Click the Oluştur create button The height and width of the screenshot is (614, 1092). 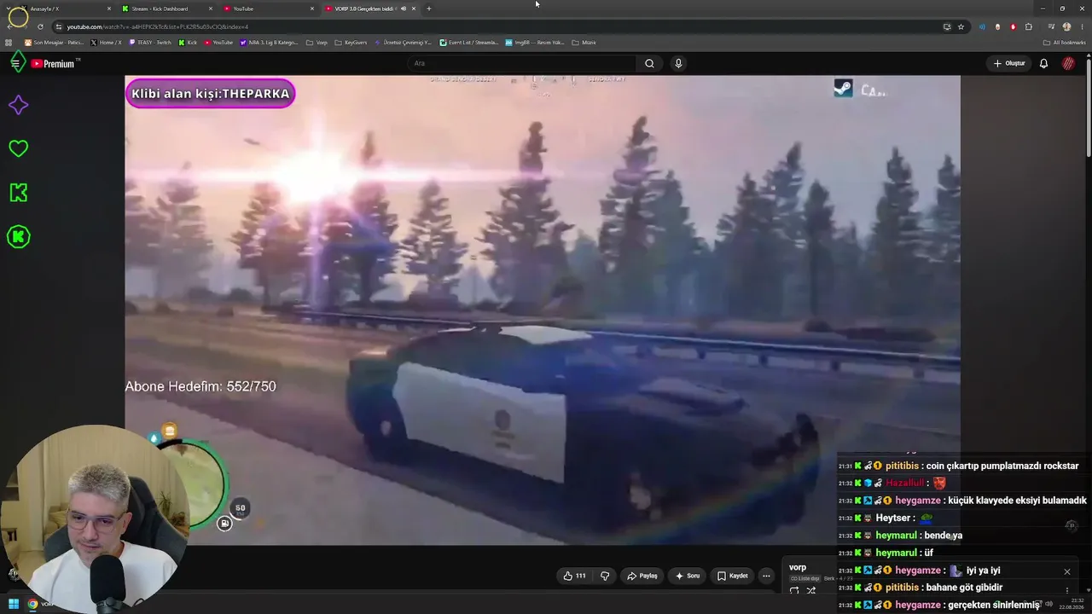click(x=1008, y=63)
